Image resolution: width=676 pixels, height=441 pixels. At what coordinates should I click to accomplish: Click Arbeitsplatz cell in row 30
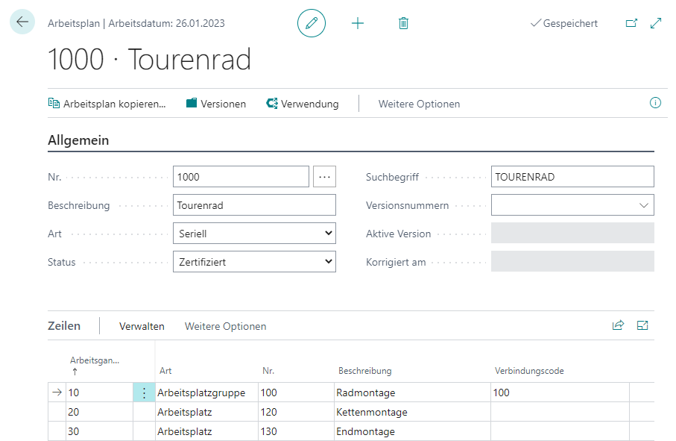click(x=206, y=431)
